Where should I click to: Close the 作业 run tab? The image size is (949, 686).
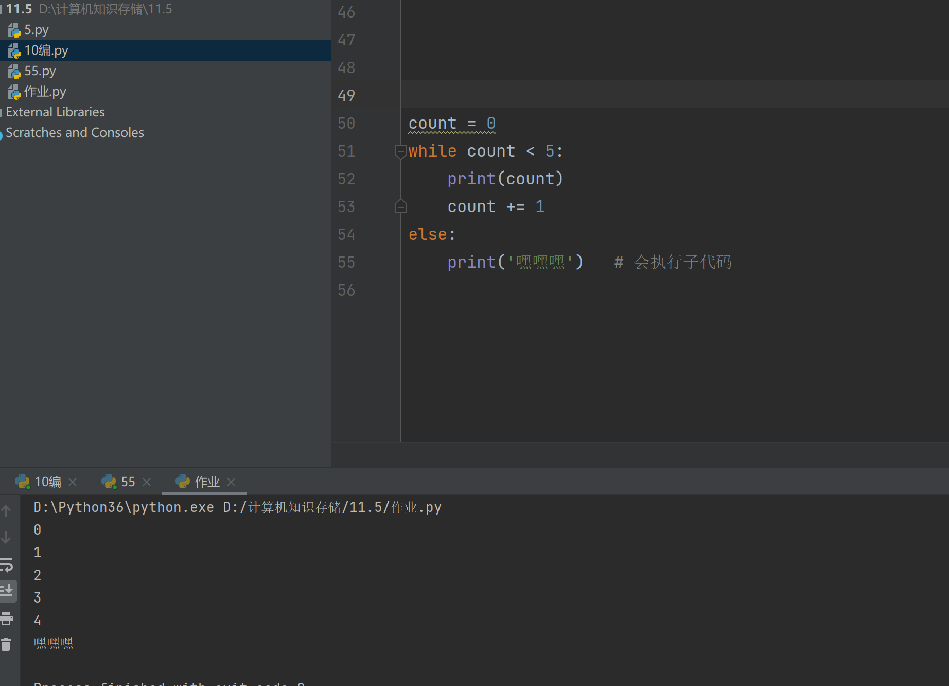(231, 482)
